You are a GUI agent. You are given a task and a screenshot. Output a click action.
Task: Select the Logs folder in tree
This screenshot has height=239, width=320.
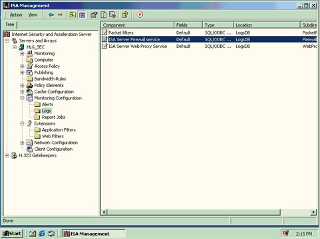tap(43, 111)
